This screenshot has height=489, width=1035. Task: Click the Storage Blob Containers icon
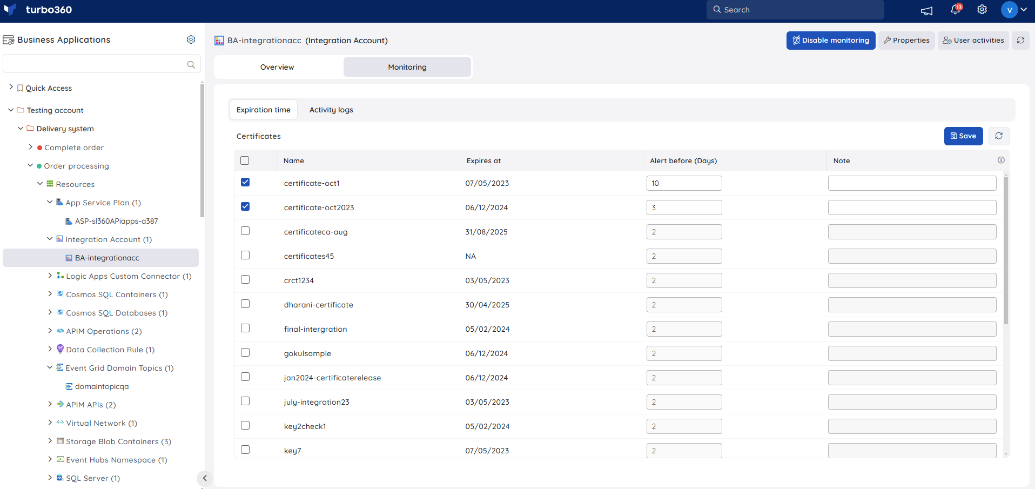tap(60, 441)
